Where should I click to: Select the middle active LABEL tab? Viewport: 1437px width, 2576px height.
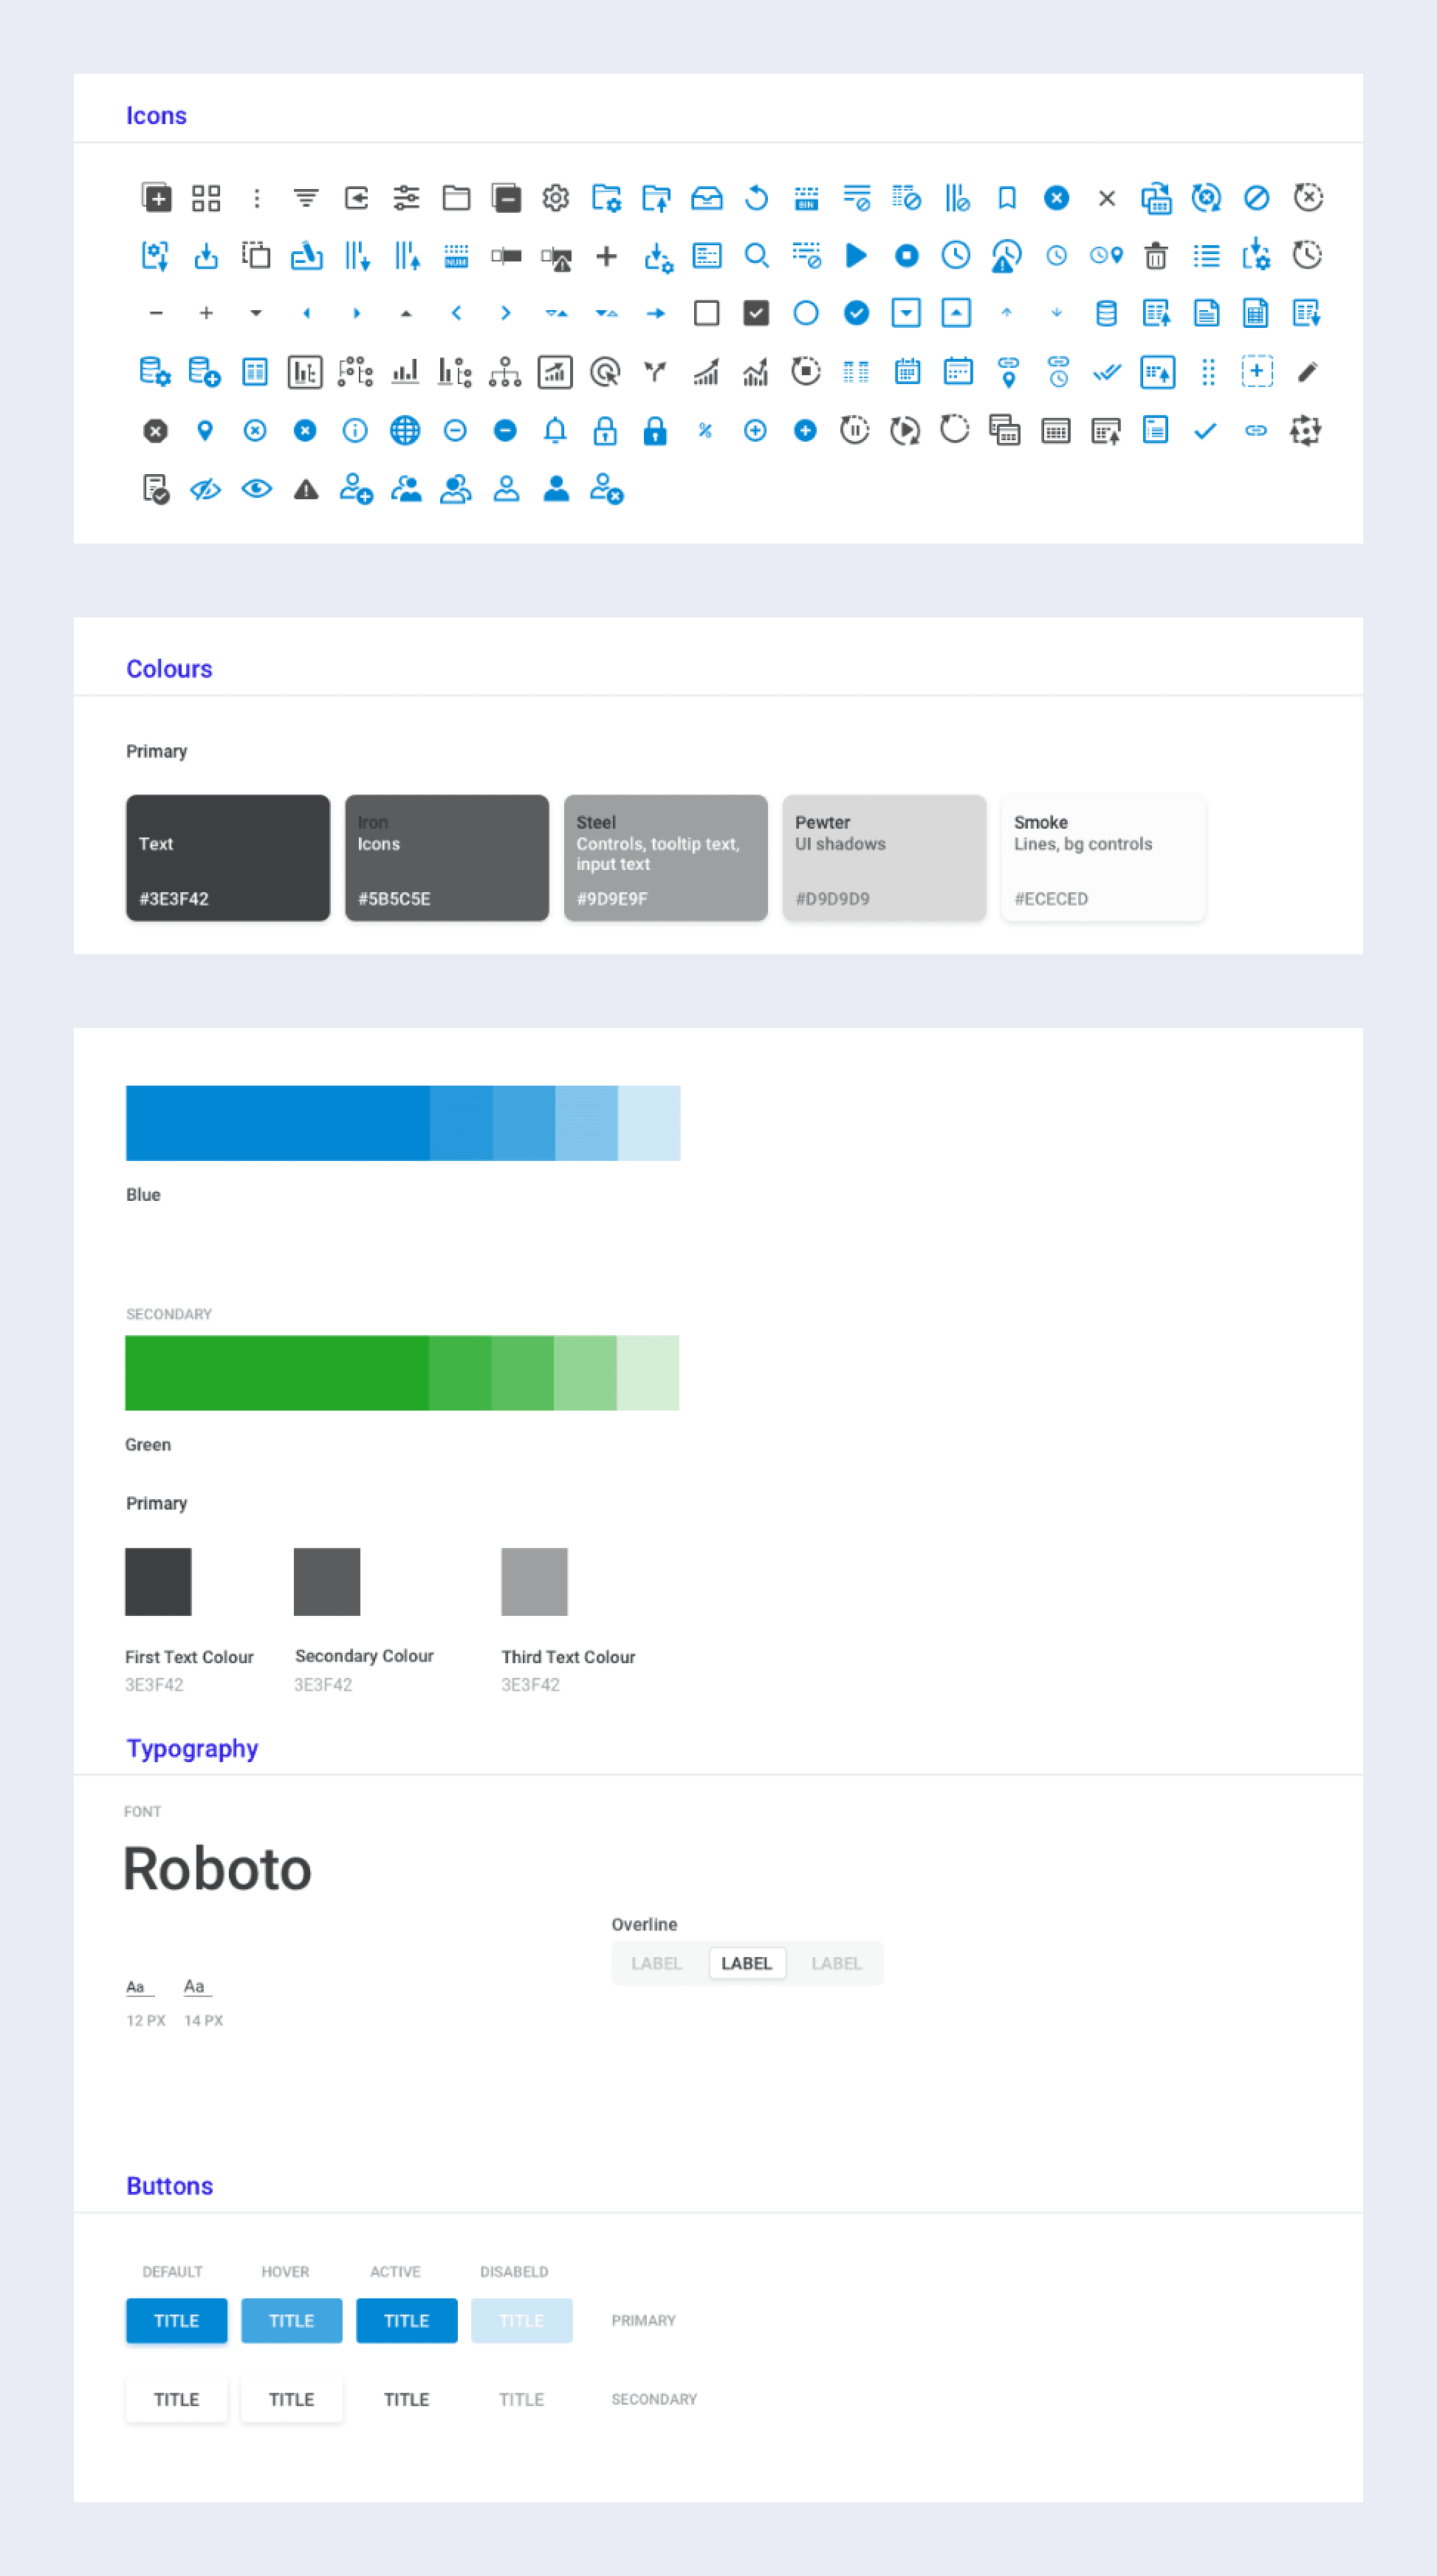pos(747,1963)
